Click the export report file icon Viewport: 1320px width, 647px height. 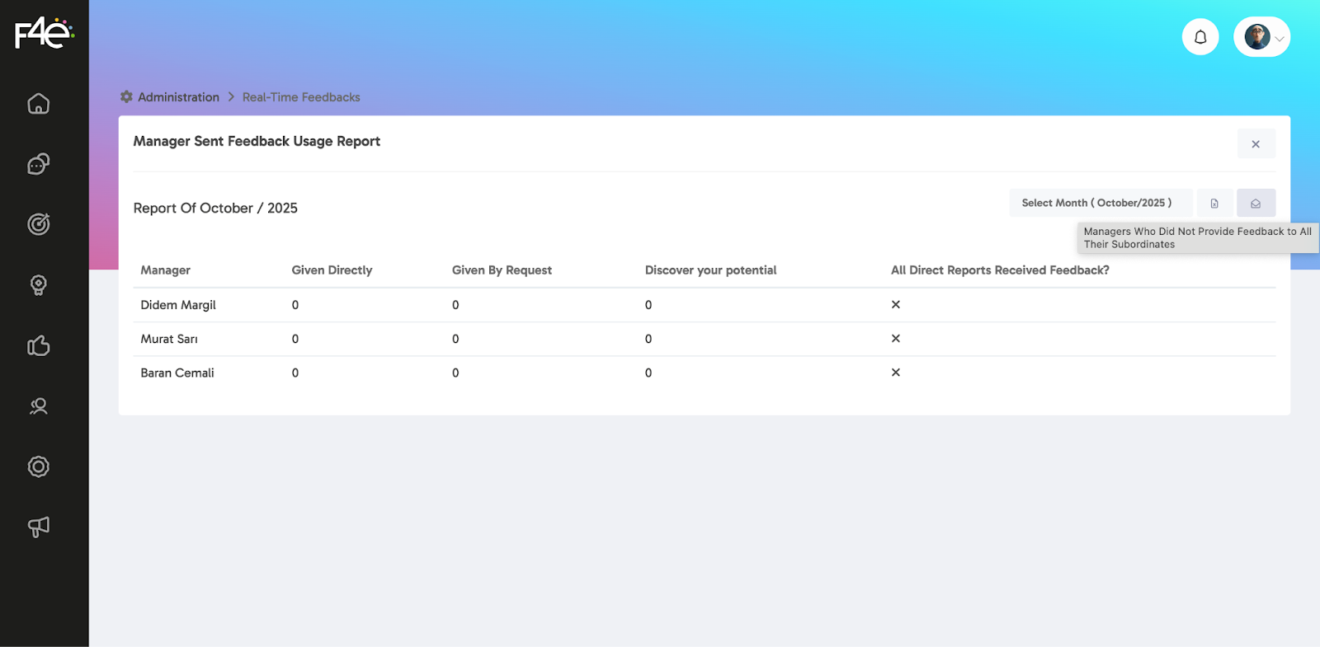coord(1214,204)
